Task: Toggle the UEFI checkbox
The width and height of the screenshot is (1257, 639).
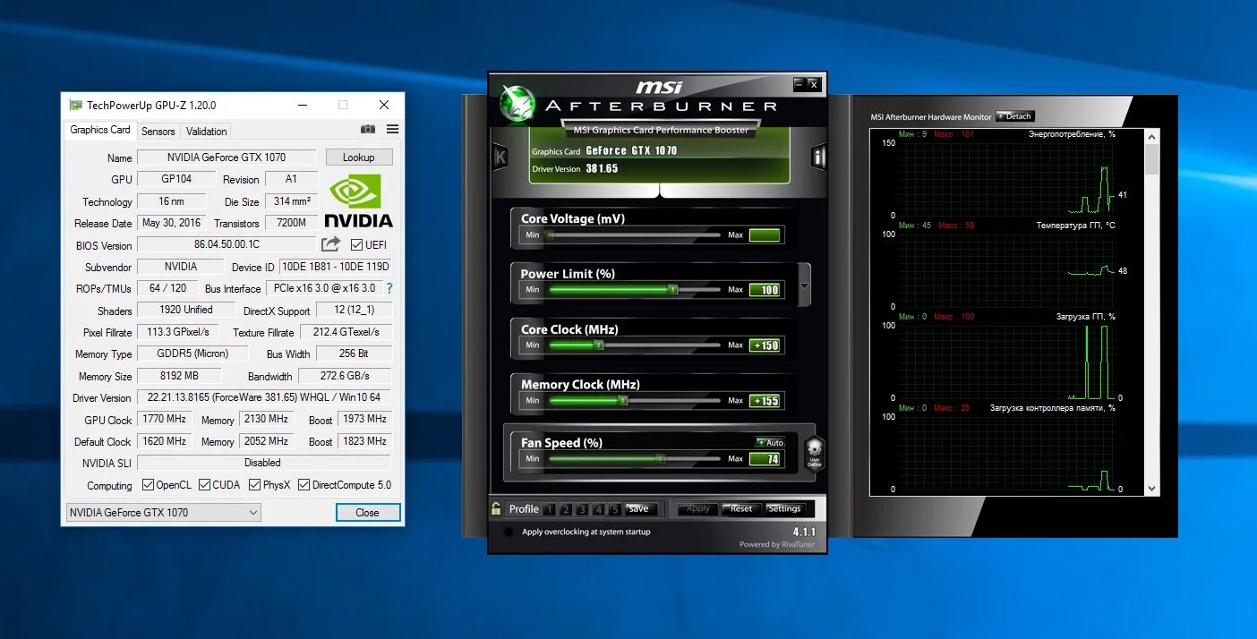Action: (356, 244)
